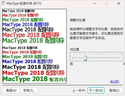Click the first black regular preview line

[19, 11]
